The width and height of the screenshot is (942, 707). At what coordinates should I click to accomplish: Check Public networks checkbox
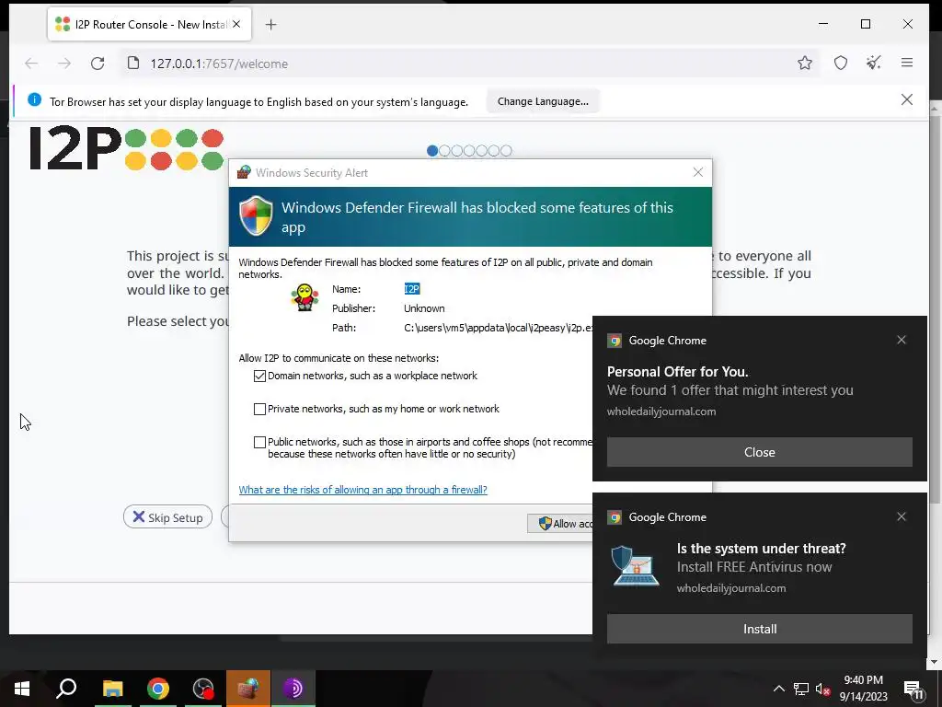(x=259, y=443)
